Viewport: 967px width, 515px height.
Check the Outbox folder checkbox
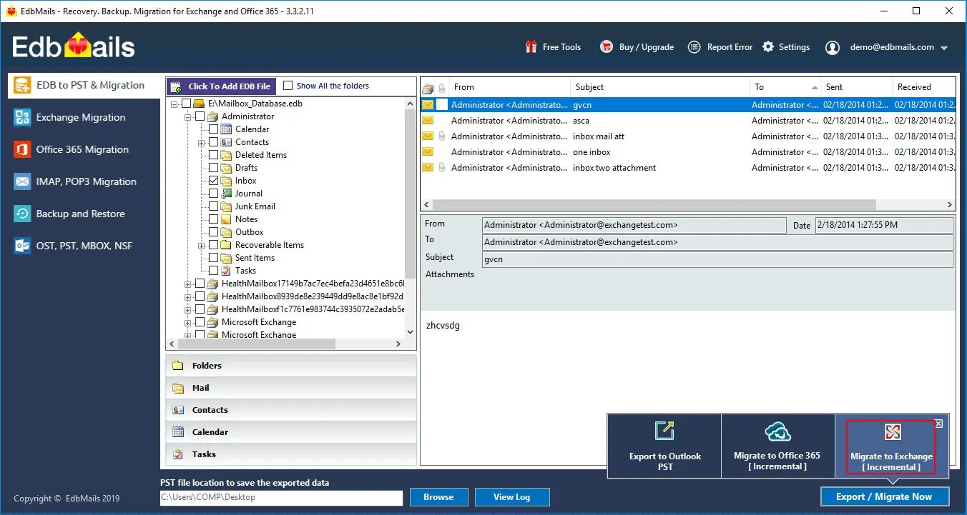213,232
